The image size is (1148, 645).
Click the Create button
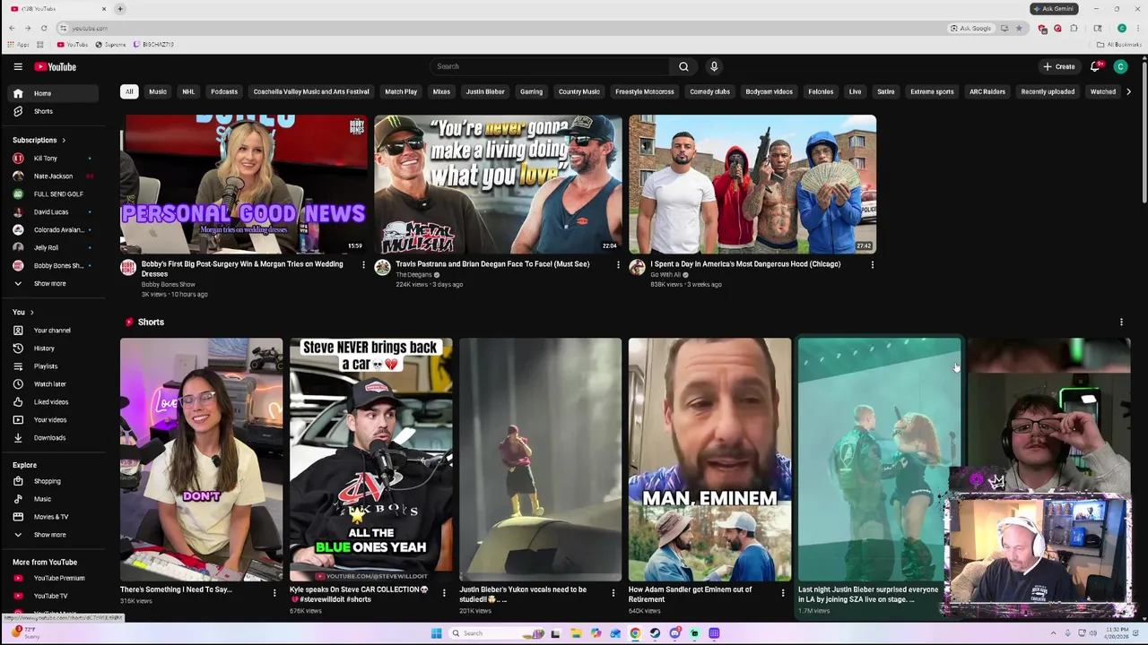point(1058,66)
